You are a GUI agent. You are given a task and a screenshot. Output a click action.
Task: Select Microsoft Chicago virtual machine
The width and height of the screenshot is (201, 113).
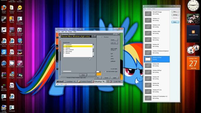[x=157, y=13]
